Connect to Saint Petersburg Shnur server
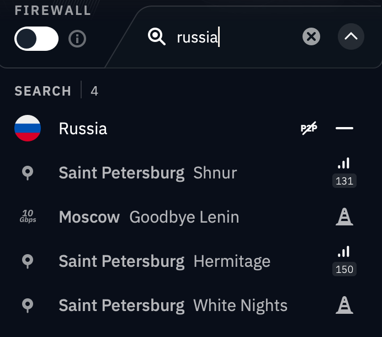 coord(148,173)
